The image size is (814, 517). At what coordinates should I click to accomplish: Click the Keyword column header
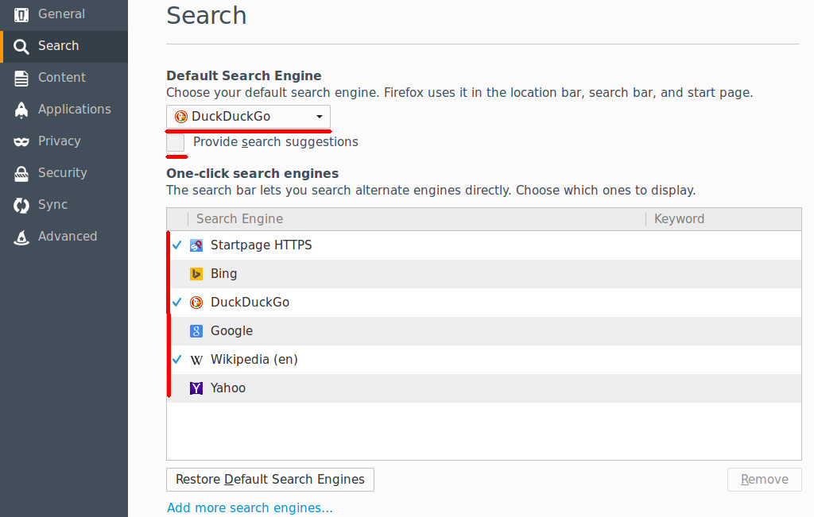click(x=723, y=219)
